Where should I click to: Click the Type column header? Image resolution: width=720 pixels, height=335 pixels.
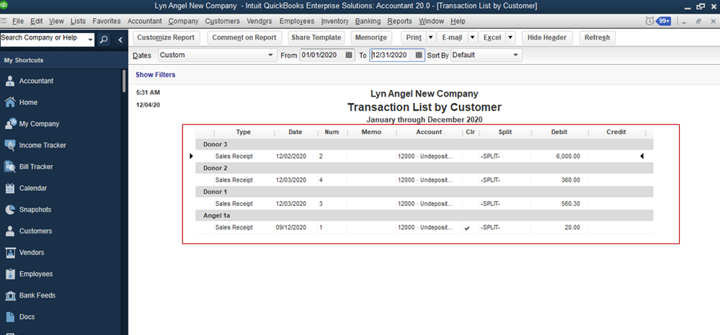coord(244,132)
